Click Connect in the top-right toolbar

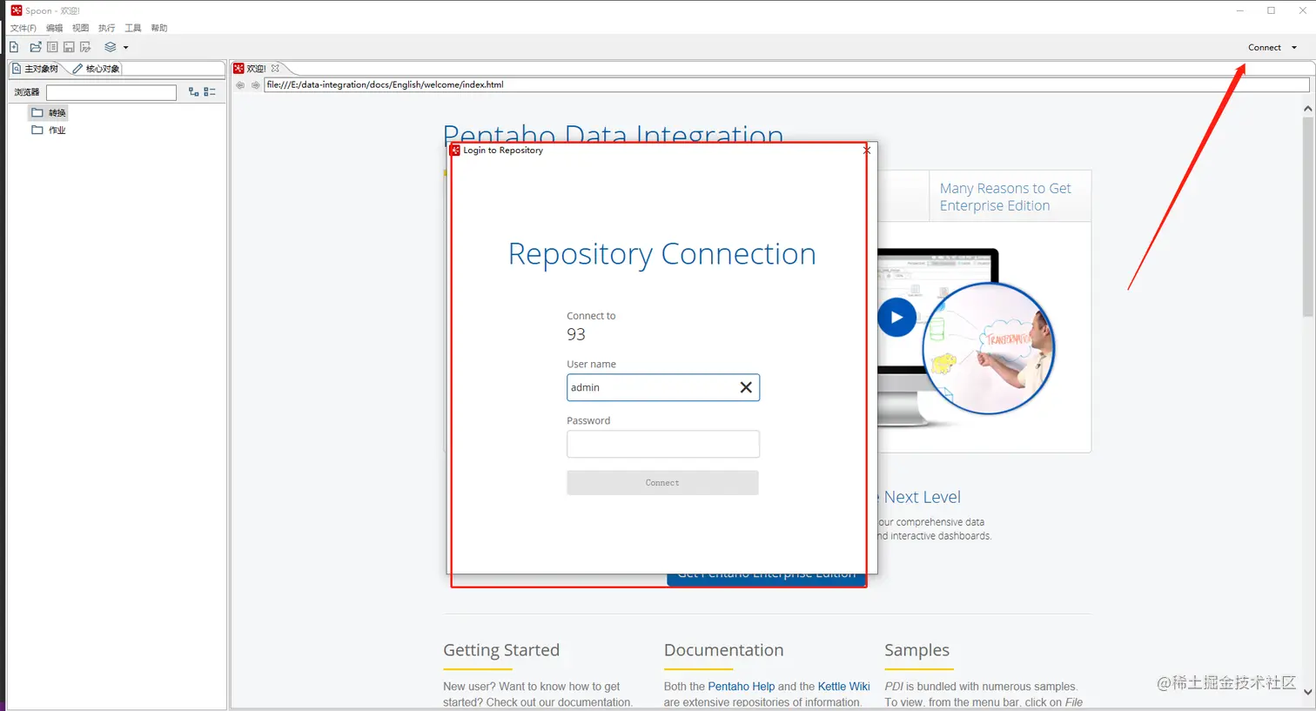pyautogui.click(x=1264, y=48)
